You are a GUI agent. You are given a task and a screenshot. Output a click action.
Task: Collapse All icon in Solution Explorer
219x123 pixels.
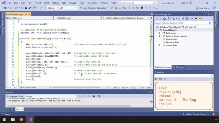183,19
